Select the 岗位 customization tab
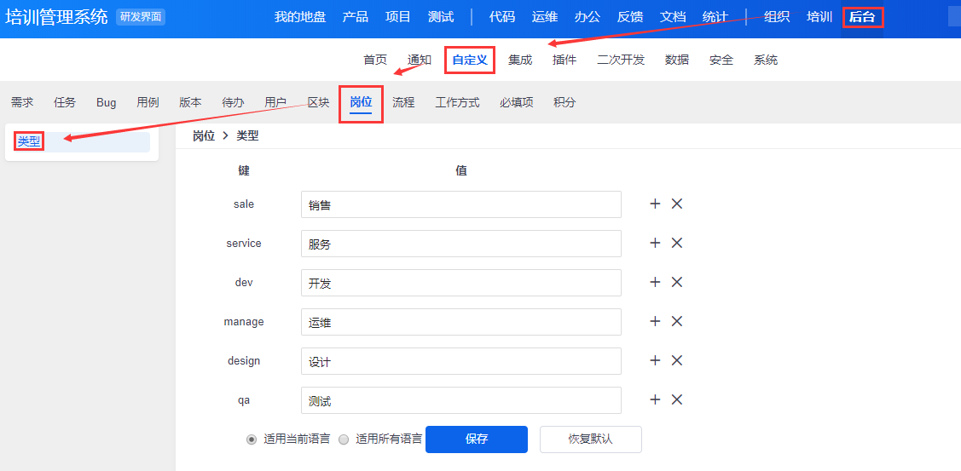 (x=361, y=102)
